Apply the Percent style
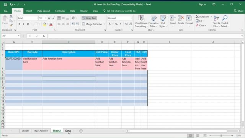Viewport: 245px width, 138px height. pyautogui.click(x=116, y=24)
